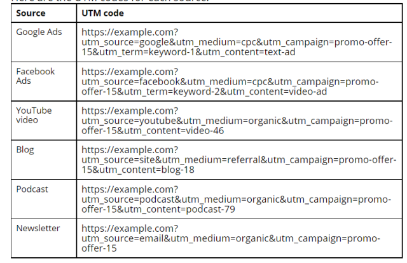Click 'utm_medium=referral' text in Blog row
The height and width of the screenshot is (263, 407).
[212, 160]
